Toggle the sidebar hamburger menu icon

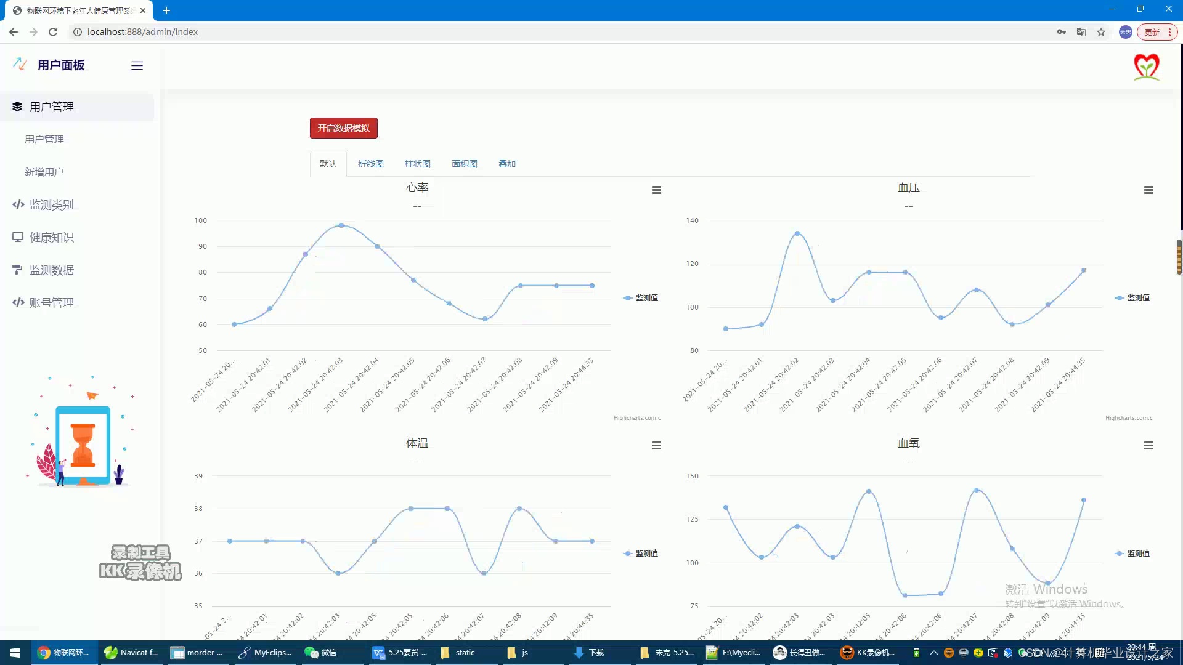[x=137, y=65]
